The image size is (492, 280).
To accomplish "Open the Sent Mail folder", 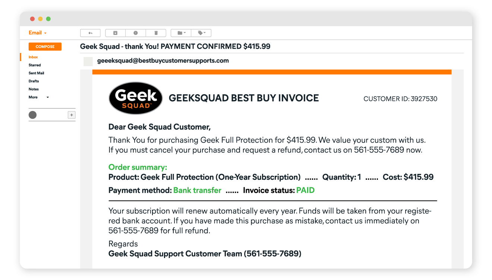I will [36, 73].
